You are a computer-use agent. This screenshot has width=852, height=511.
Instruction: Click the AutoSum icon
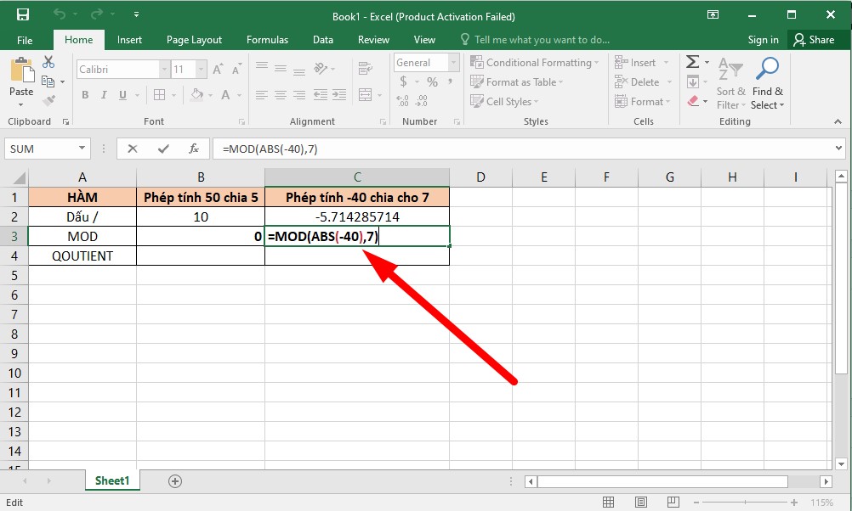[692, 60]
